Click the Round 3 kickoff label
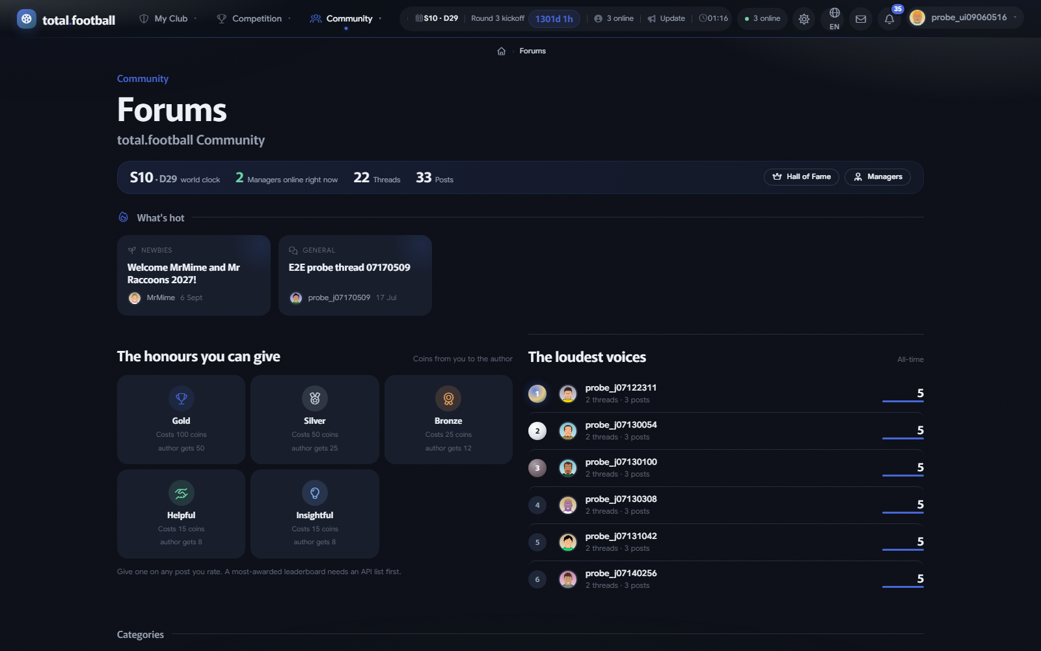 click(x=498, y=19)
